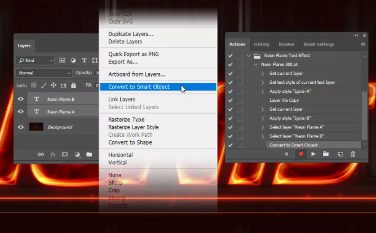376x233 pixels.
Task: Open the layer style fx icon
Action: click(x=53, y=154)
